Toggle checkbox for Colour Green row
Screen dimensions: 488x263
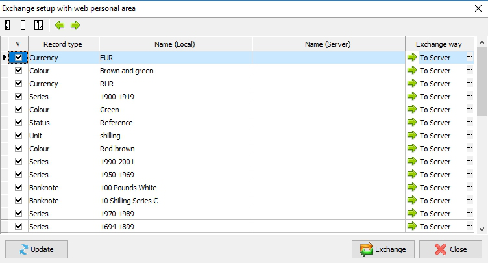tap(18, 110)
